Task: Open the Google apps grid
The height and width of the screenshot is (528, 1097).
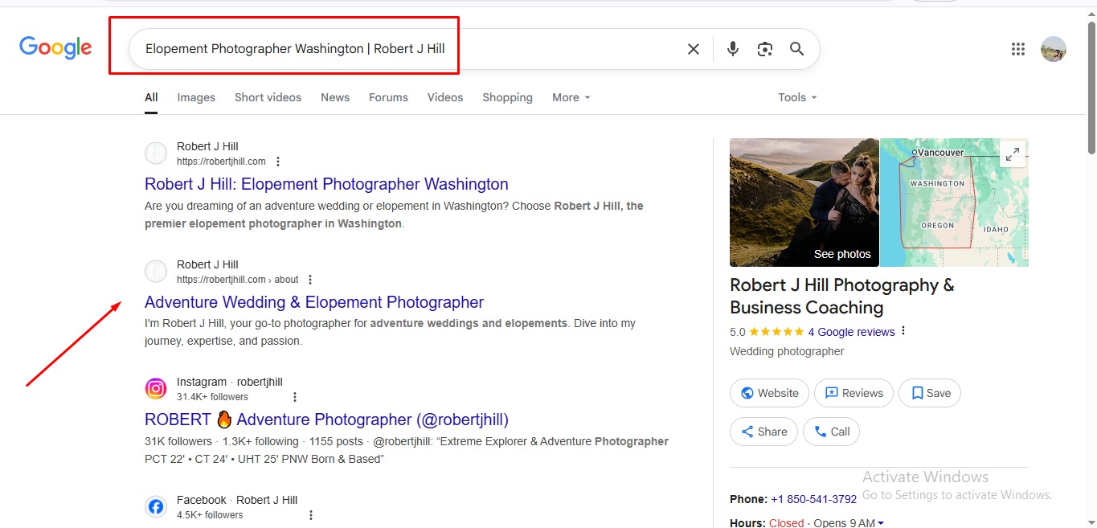Action: [1018, 49]
